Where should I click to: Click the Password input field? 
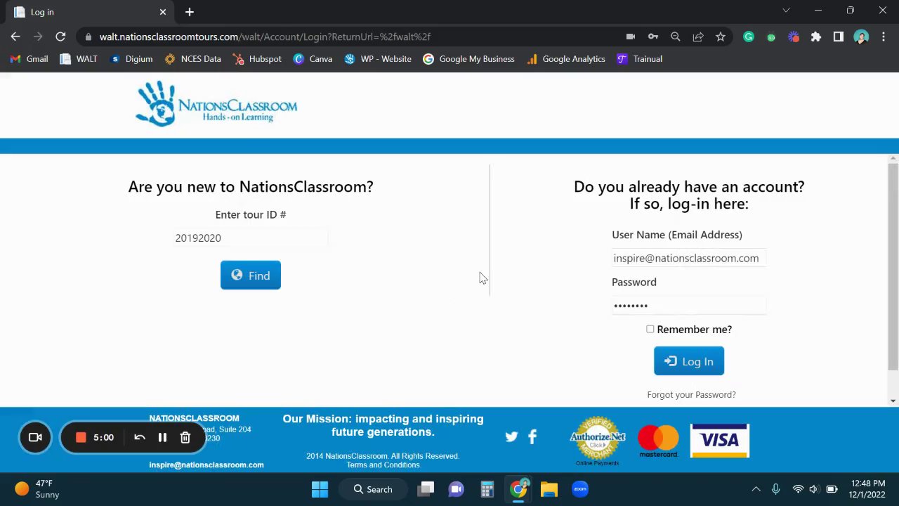coord(688,305)
